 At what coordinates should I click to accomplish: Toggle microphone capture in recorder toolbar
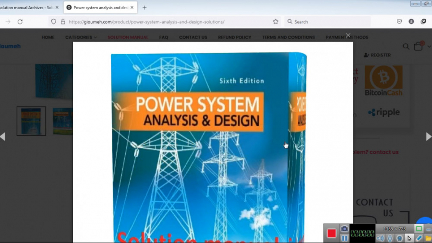pyautogui.click(x=390, y=238)
